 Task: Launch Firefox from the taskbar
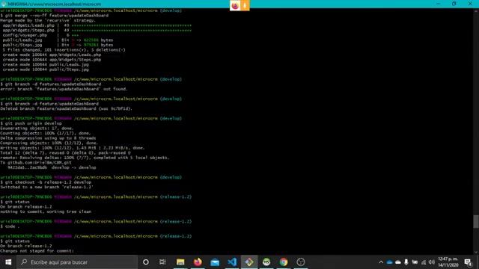click(x=198, y=262)
